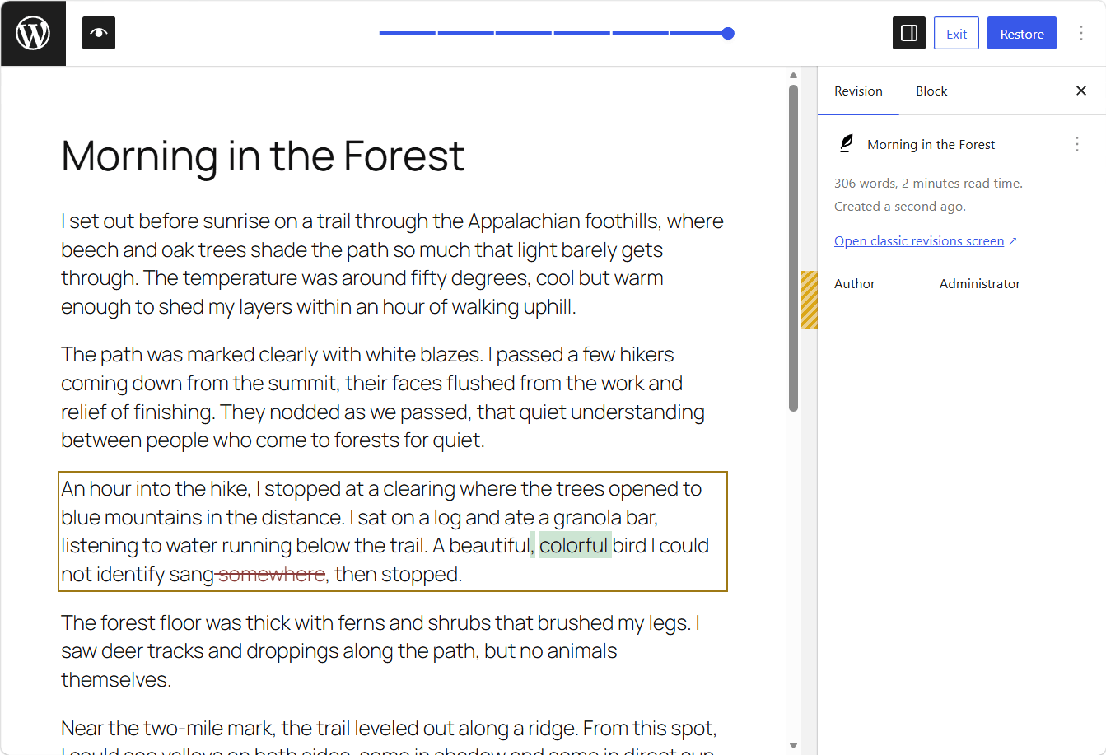Click the Morning in the Forest heading
This screenshot has height=755, width=1106.
(x=263, y=155)
